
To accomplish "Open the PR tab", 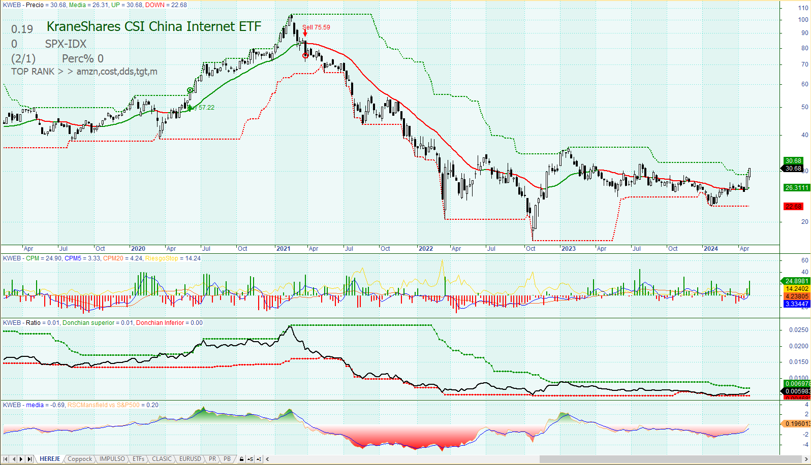I will tap(212, 459).
